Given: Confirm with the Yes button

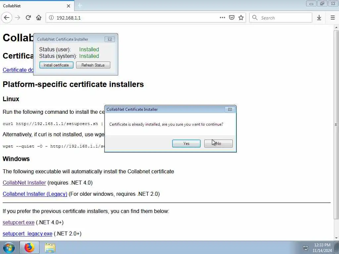Looking at the screenshot, I should (186, 144).
